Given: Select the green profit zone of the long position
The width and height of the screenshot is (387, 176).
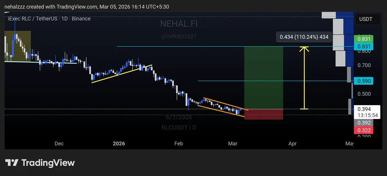Looking at the screenshot, I should pos(264,78).
